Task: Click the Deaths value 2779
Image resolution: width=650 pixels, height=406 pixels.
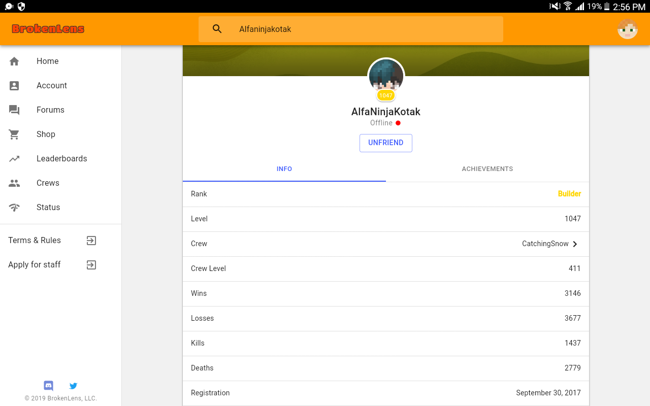Action: [573, 368]
